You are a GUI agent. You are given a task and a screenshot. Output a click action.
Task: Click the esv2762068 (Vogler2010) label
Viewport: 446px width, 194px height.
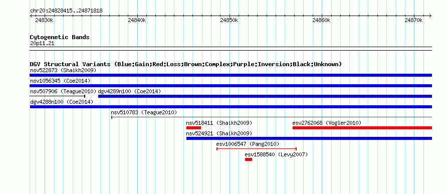(327, 123)
